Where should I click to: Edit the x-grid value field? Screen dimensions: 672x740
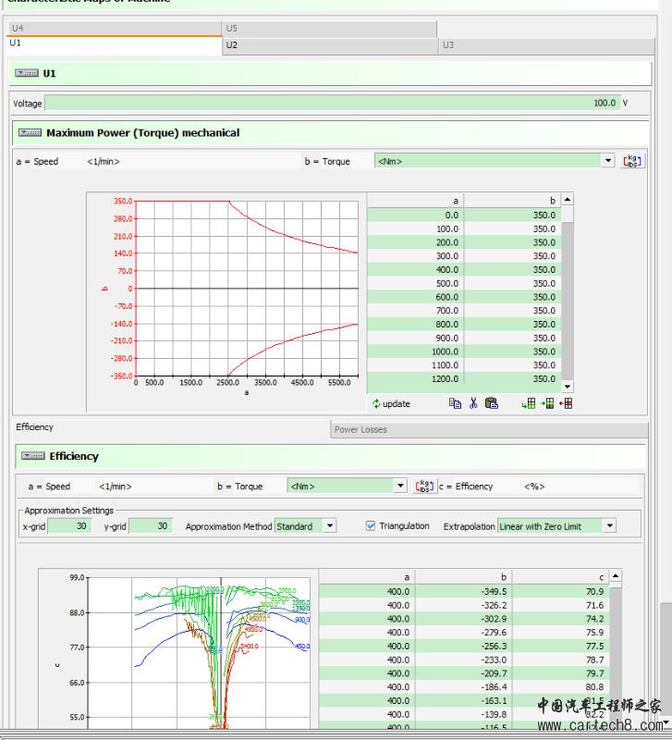69,525
